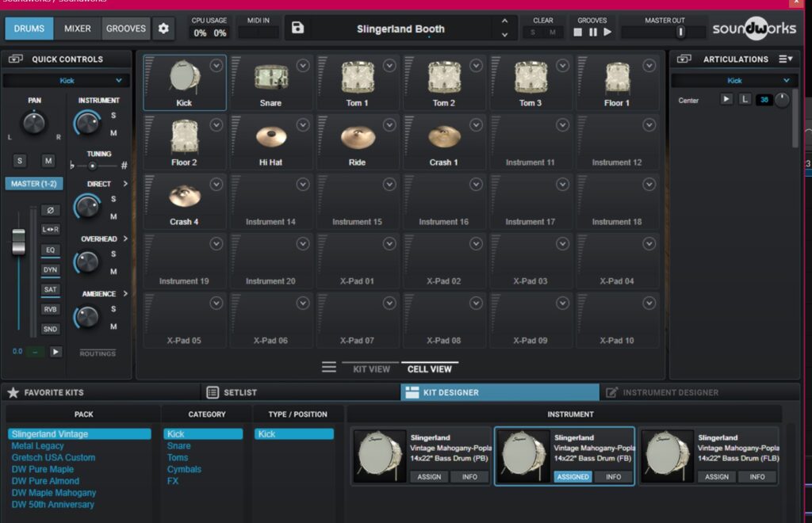Click the Ride cymbal cell
This screenshot has width=812, height=523.
click(358, 142)
